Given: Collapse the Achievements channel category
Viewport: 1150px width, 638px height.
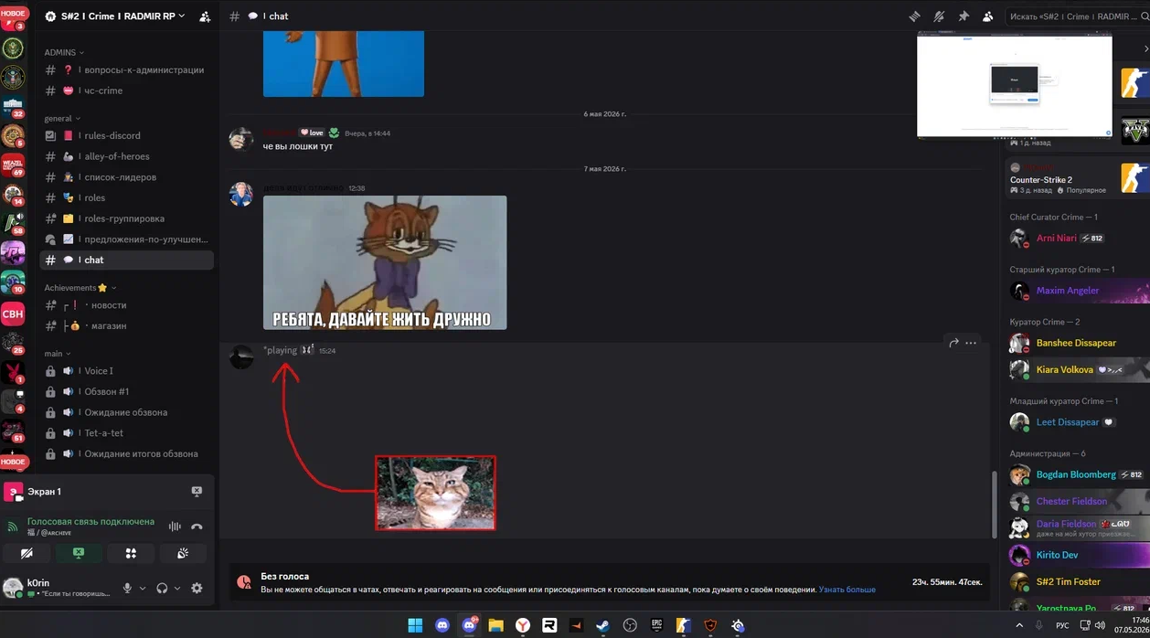Looking at the screenshot, I should coord(80,288).
